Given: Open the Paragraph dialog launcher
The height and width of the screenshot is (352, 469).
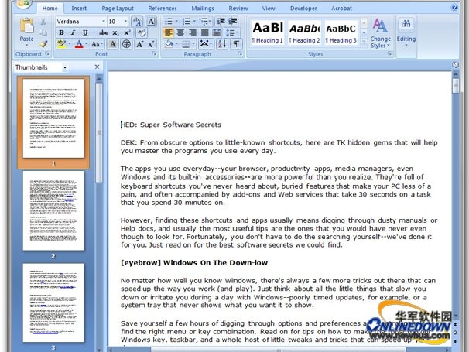Looking at the screenshot, I should pos(240,54).
